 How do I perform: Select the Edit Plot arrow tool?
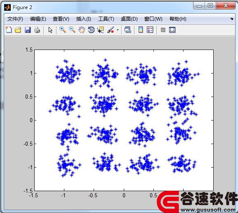50,30
